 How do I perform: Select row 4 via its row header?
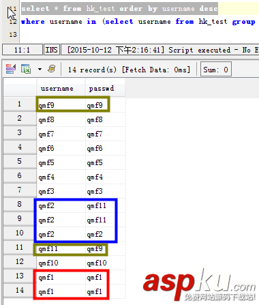tap(20, 147)
